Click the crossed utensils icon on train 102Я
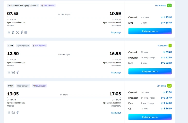 point(17,32)
